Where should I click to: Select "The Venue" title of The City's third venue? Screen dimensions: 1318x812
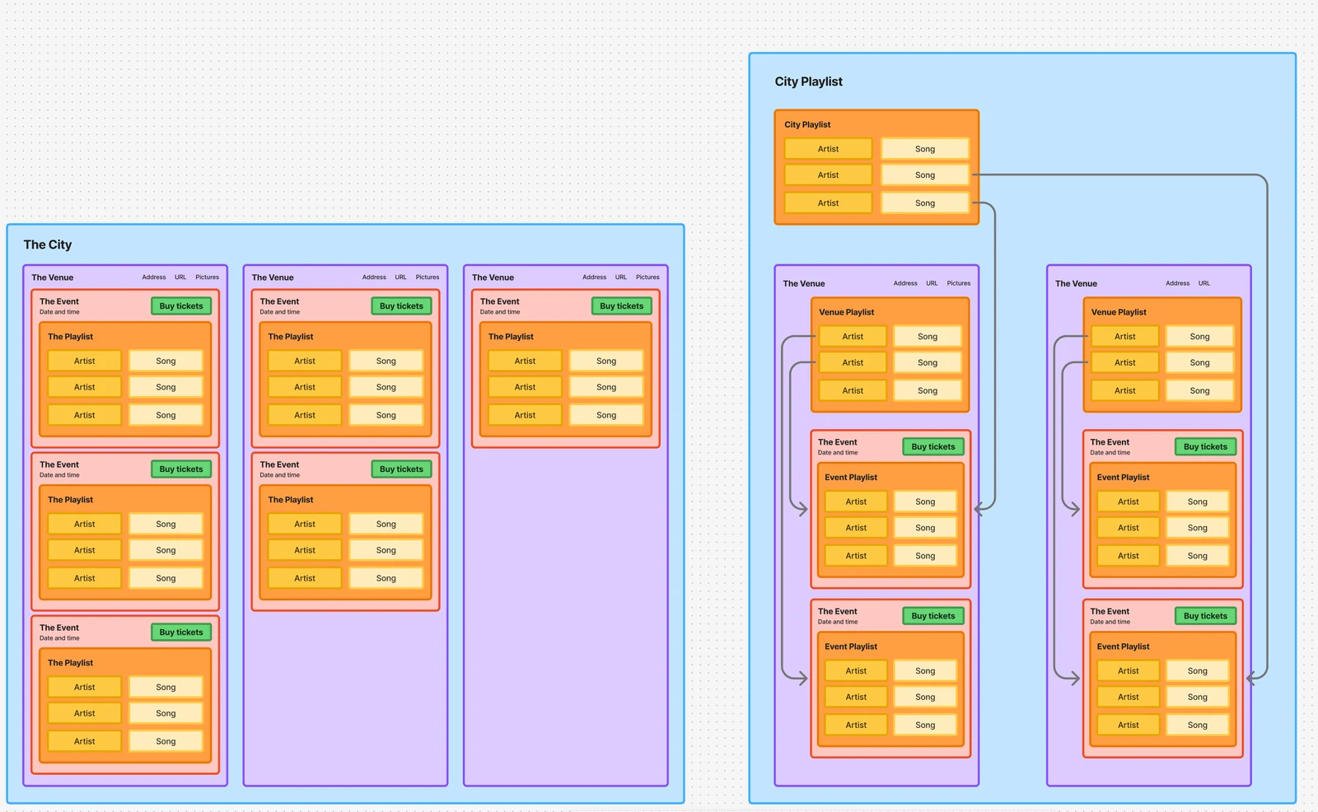coord(493,278)
